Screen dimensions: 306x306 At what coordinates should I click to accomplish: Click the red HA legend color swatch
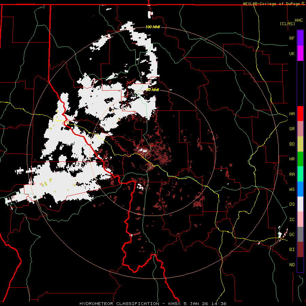click(x=300, y=114)
